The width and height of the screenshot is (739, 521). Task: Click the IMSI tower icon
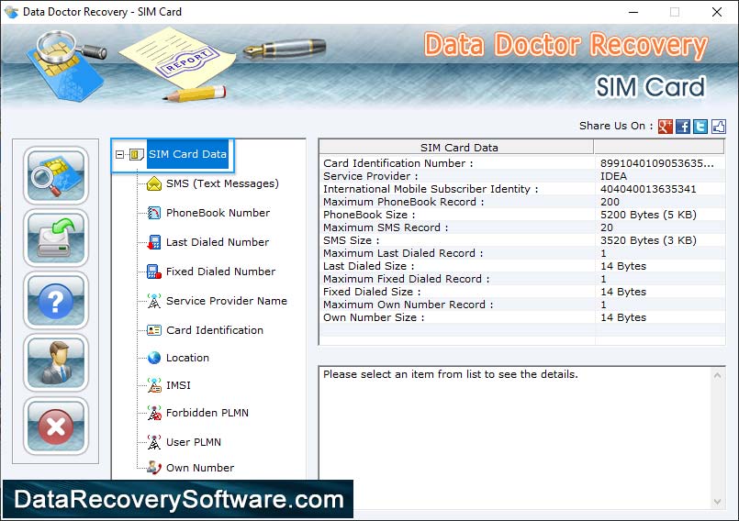point(154,385)
